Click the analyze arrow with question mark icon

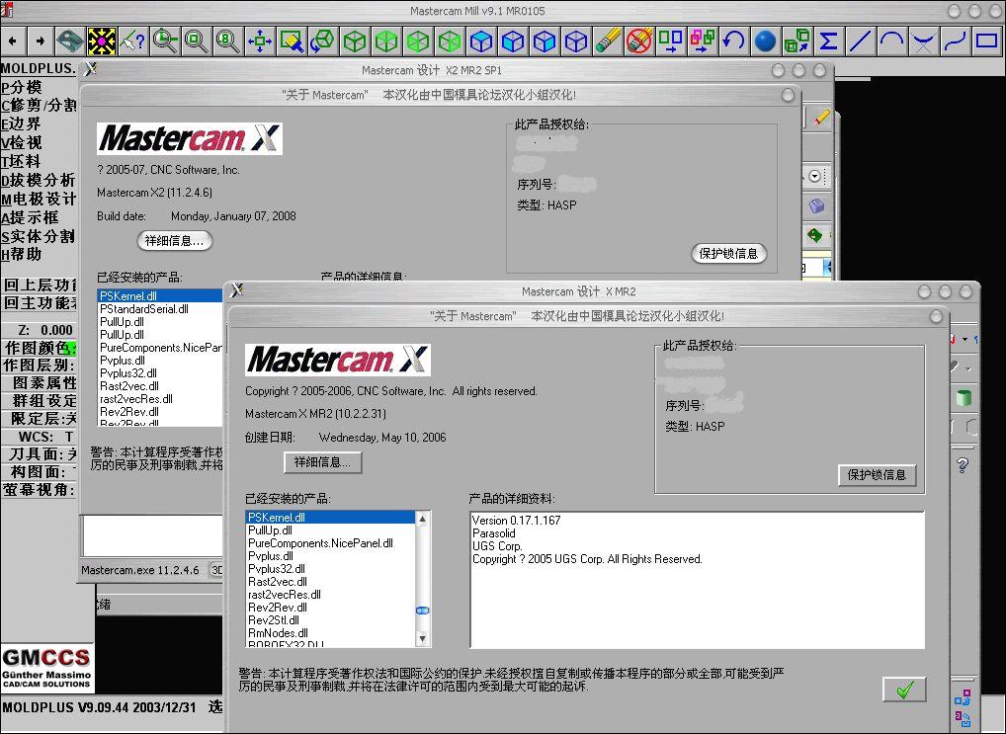[x=133, y=41]
